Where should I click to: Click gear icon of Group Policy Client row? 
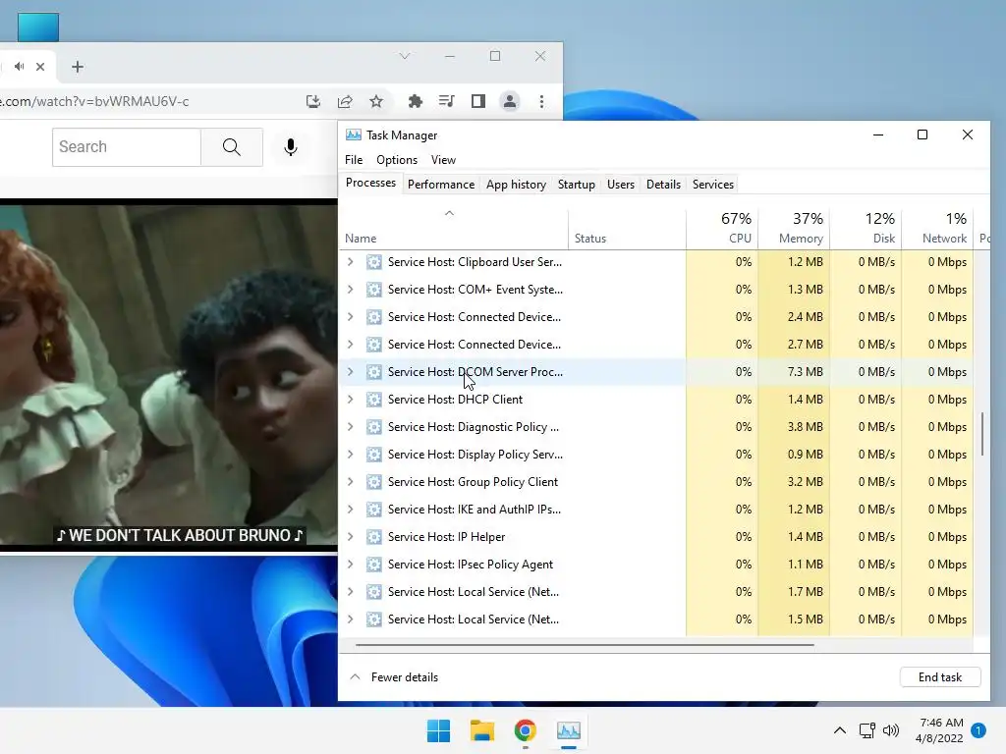click(x=374, y=481)
